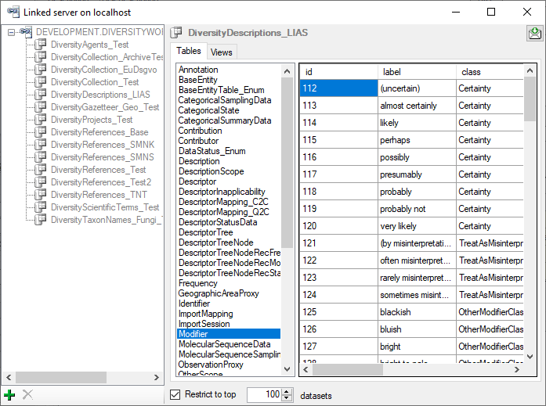Viewport: 546px width, 406px height.
Task: Switch to the Views tab
Action: (x=222, y=52)
